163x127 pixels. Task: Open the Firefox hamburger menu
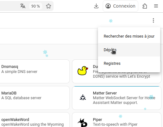click(156, 6)
